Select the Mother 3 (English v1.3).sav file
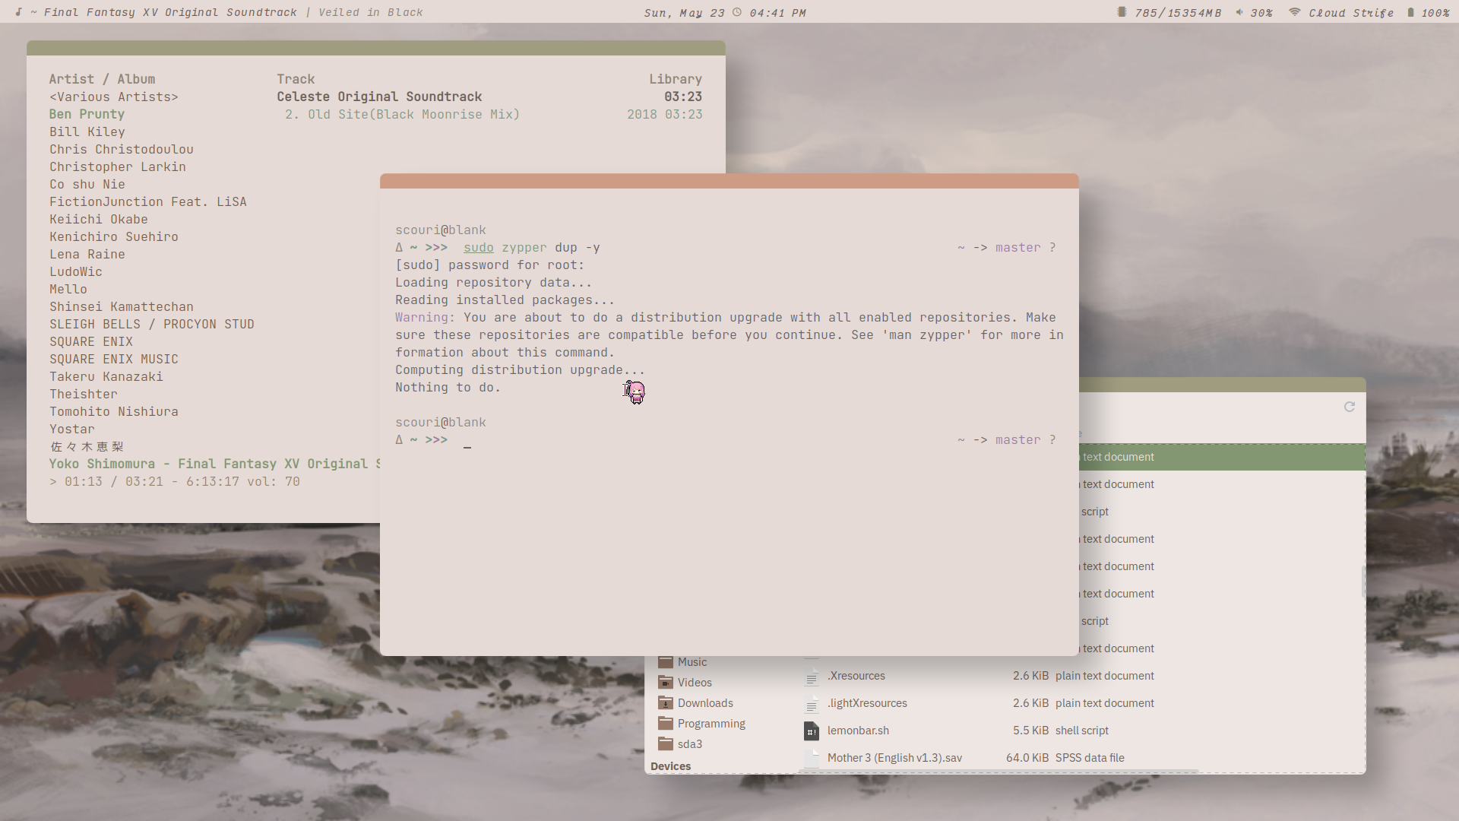The height and width of the screenshot is (821, 1459). (x=894, y=758)
